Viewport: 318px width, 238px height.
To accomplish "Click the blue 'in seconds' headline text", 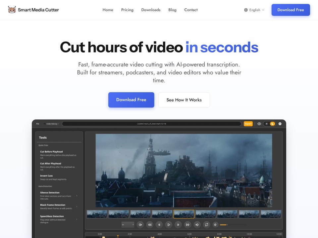I will (x=222, y=47).
